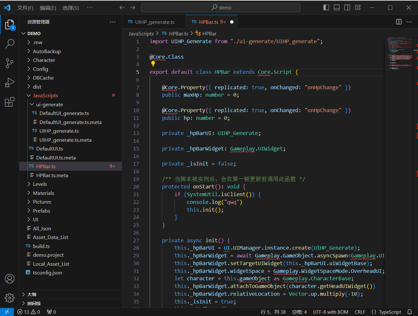
Task: Go forward with the navigation arrow
Action: click(133, 7)
